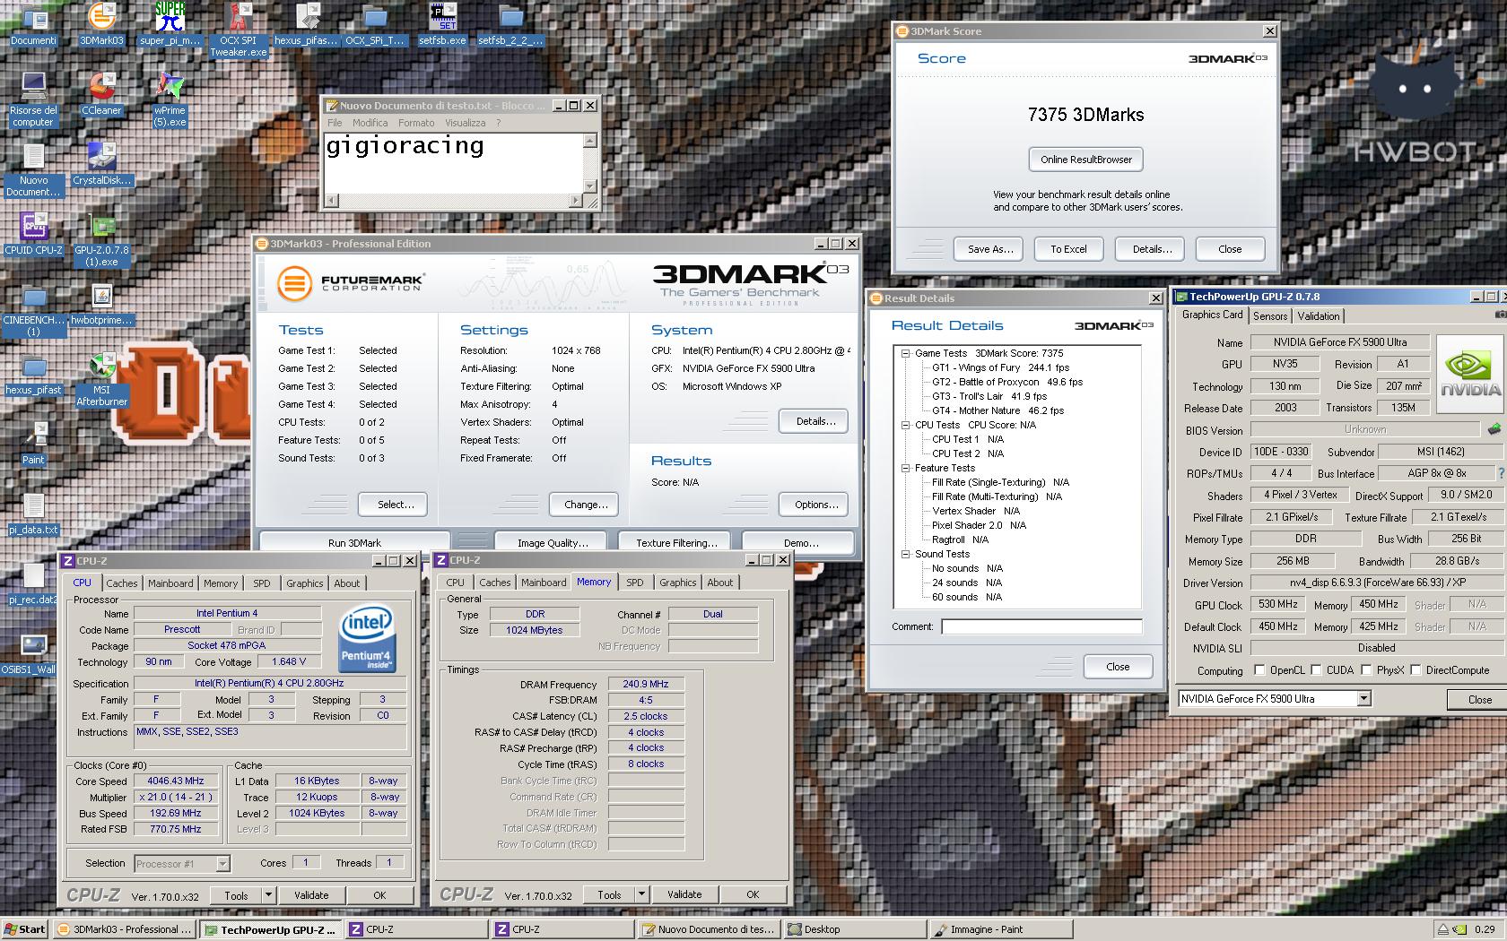Click the Comment field in Result Details
The image size is (1507, 941).
[1041, 626]
